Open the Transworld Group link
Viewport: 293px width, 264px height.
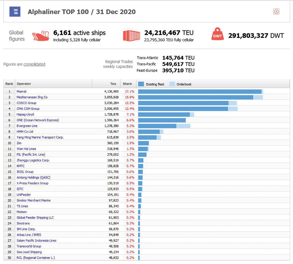29,246
